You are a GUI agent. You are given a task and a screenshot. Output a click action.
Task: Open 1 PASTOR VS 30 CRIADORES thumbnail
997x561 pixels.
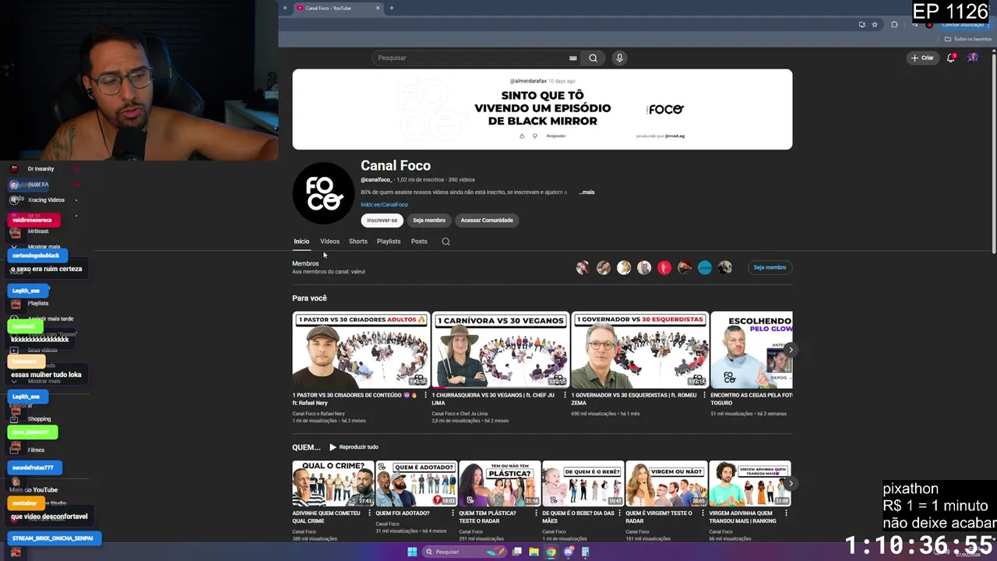pyautogui.click(x=361, y=350)
